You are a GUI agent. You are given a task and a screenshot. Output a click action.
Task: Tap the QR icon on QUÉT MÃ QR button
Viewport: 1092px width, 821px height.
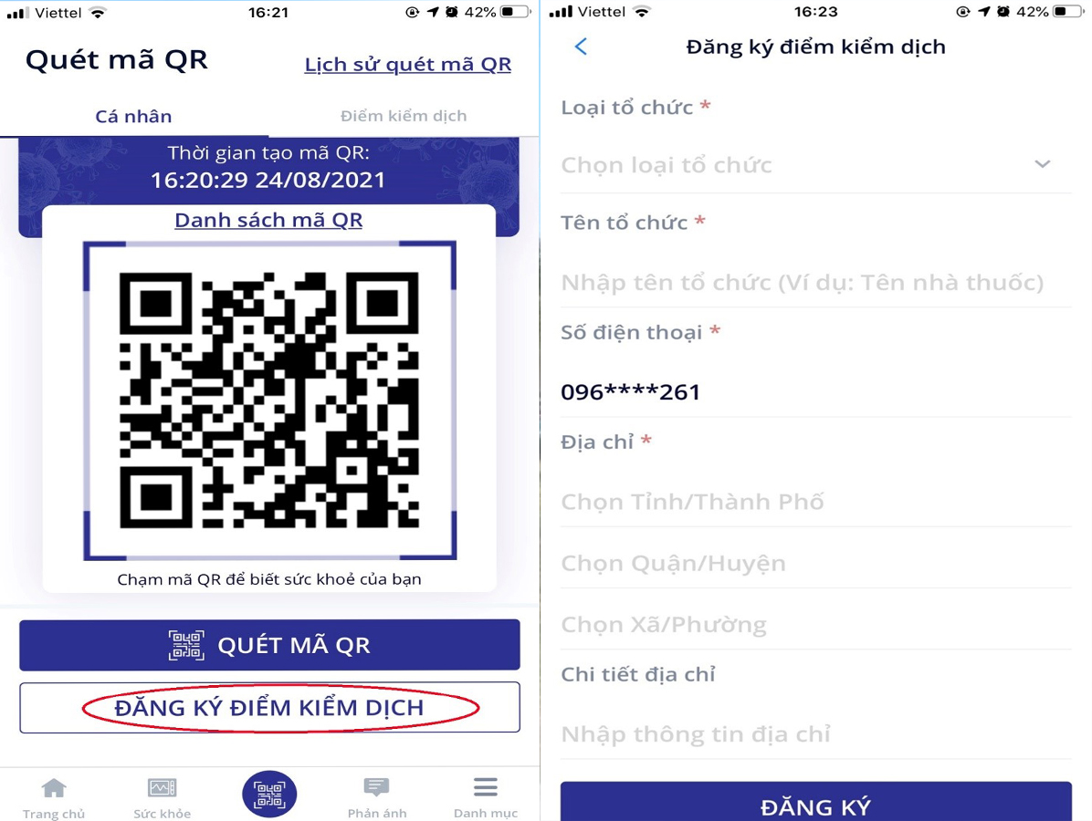coord(186,645)
